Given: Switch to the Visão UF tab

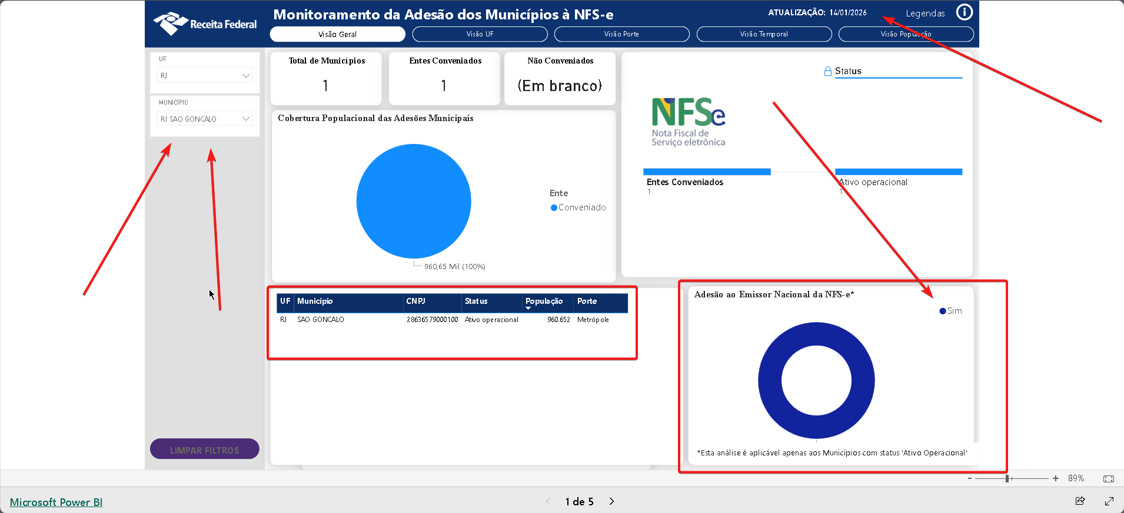Looking at the screenshot, I should (480, 34).
